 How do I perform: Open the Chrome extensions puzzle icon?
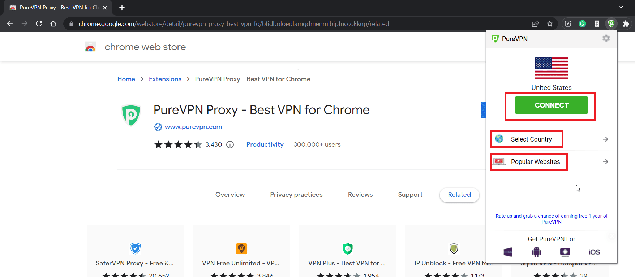coord(626,24)
